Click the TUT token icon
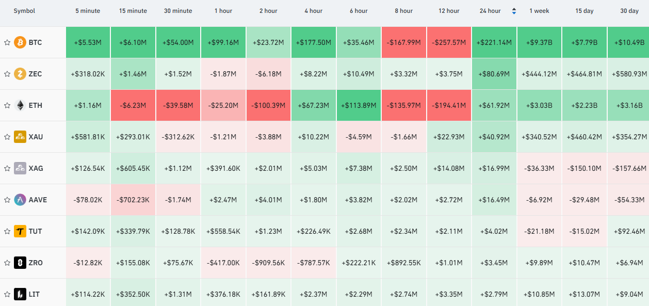 20,231
